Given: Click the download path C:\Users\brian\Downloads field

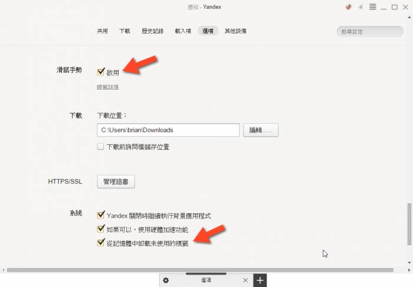Looking at the screenshot, I should pyautogui.click(x=168, y=130).
